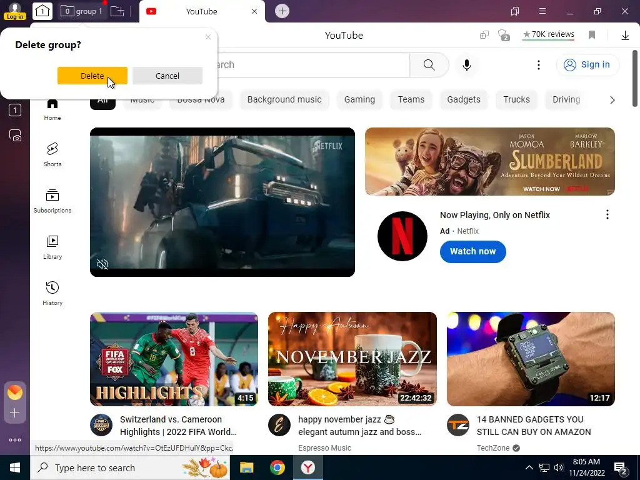Open the bookmarks collection icon in title bar
Image resolution: width=640 pixels, height=480 pixels.
pyautogui.click(x=515, y=11)
